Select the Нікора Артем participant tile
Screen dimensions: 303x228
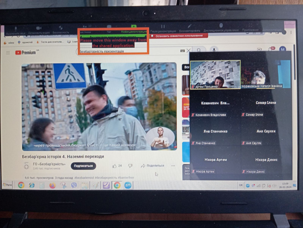point(216,160)
